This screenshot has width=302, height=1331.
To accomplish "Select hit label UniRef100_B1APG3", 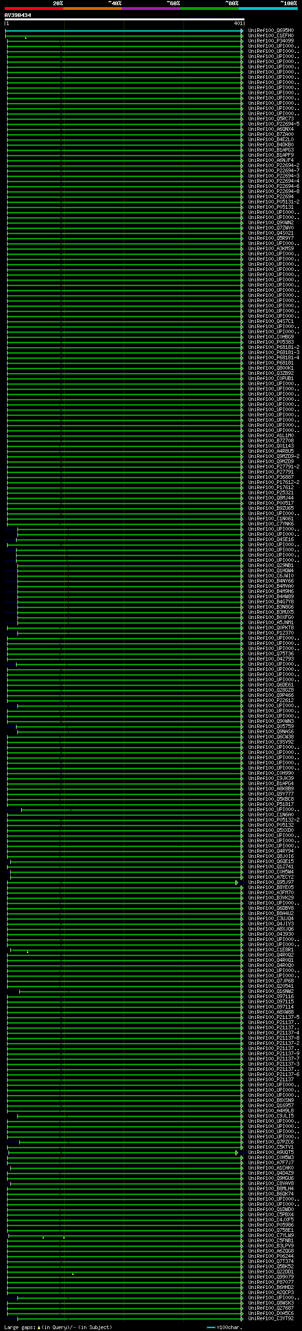I will coord(271,150).
